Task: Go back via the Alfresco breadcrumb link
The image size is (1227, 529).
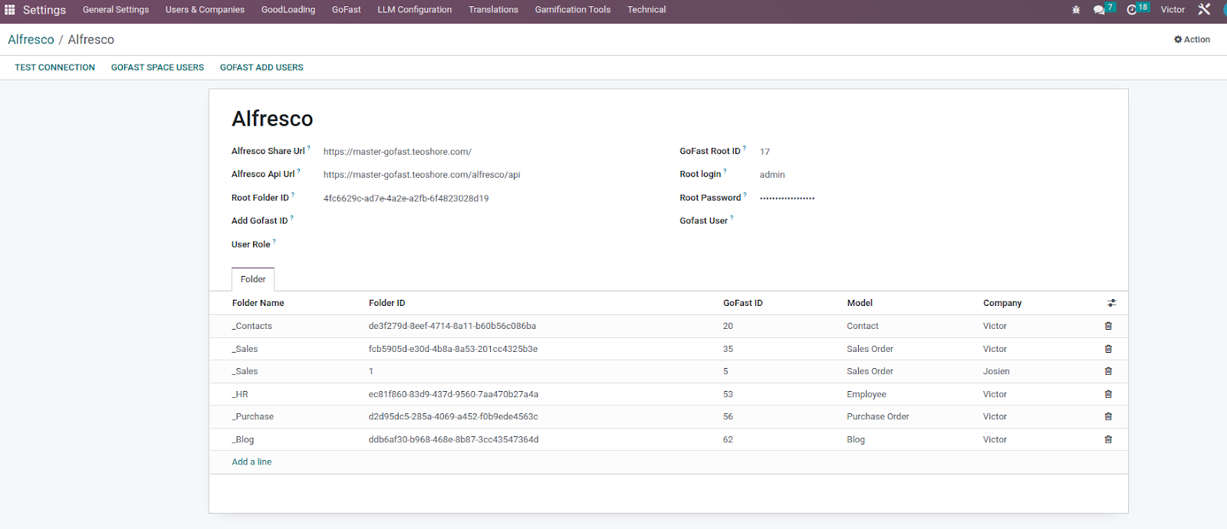Action: click(x=31, y=39)
